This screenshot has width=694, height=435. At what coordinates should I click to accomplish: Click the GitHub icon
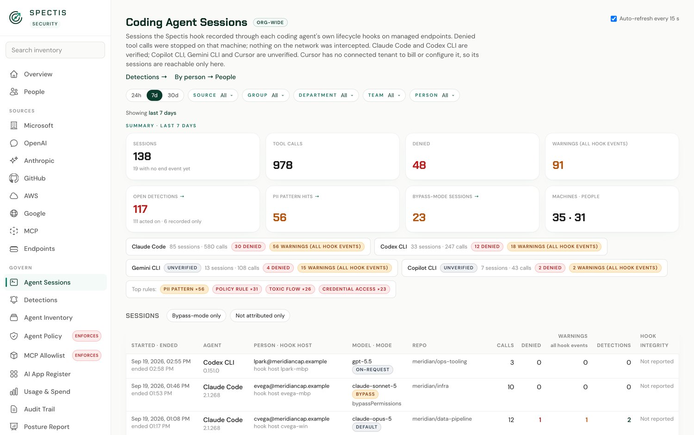[x=14, y=178]
